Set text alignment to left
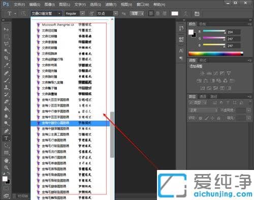 coord(151,13)
